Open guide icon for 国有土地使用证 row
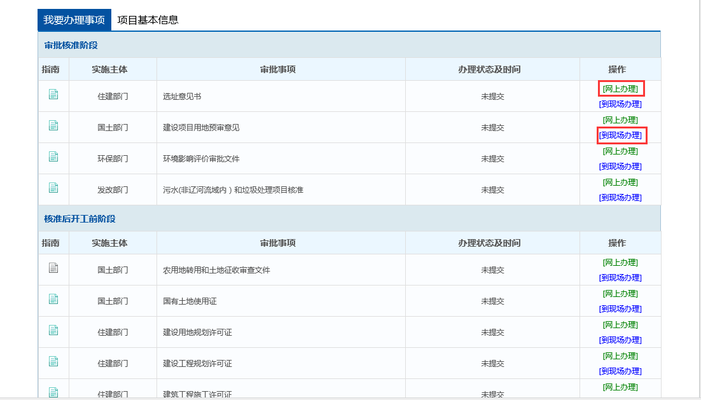Screen dimensions: 701x400 pyautogui.click(x=53, y=300)
